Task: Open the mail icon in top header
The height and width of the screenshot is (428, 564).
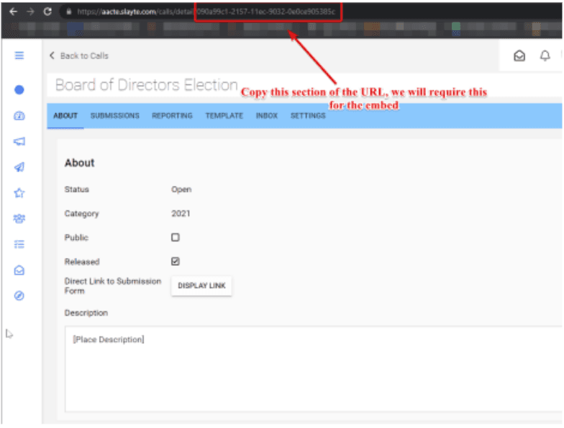Action: 519,56
